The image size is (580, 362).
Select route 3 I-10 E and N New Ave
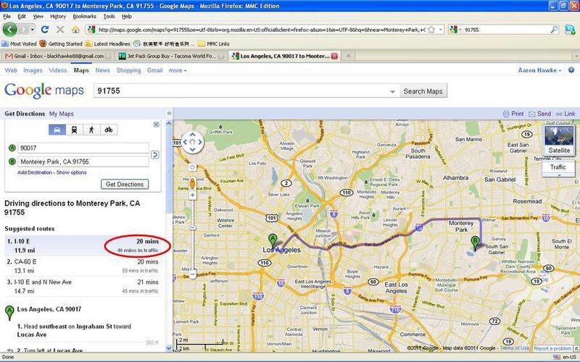pos(83,286)
